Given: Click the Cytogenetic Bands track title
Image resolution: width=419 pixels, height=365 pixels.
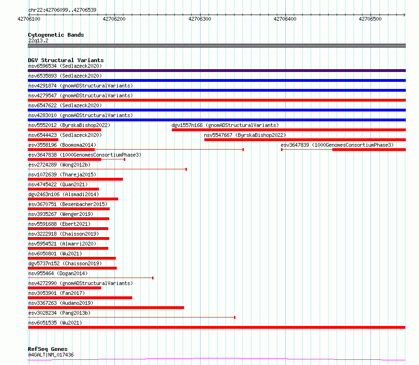Looking at the screenshot, I should [56, 35].
